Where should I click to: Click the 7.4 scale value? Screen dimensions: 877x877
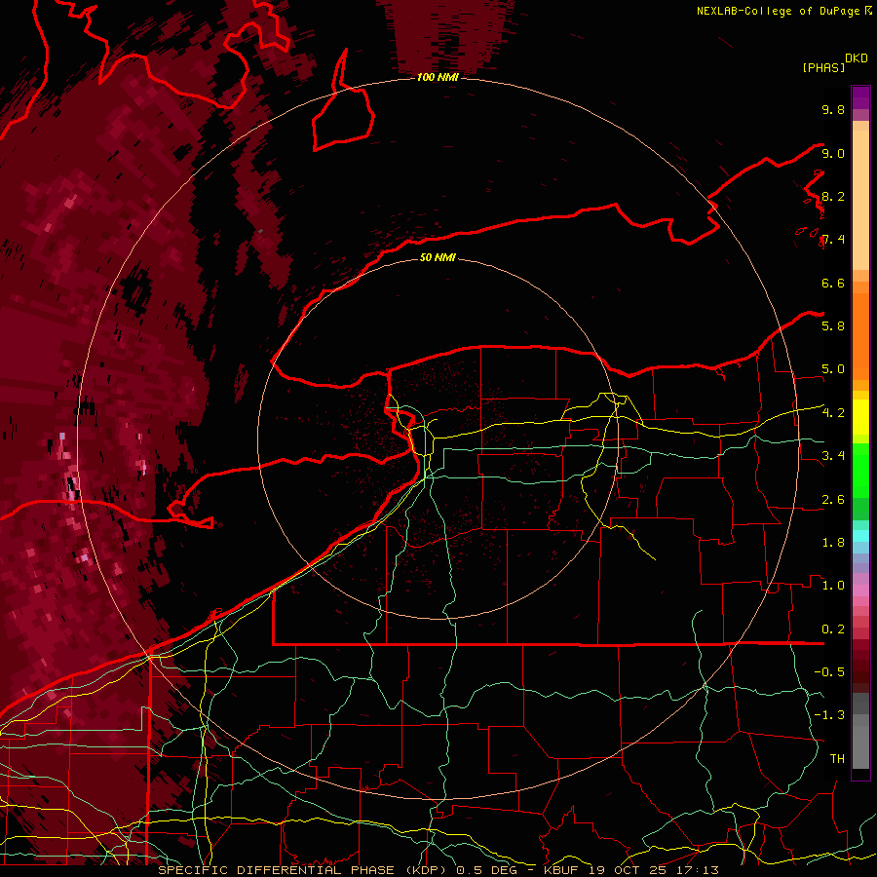[x=833, y=240]
